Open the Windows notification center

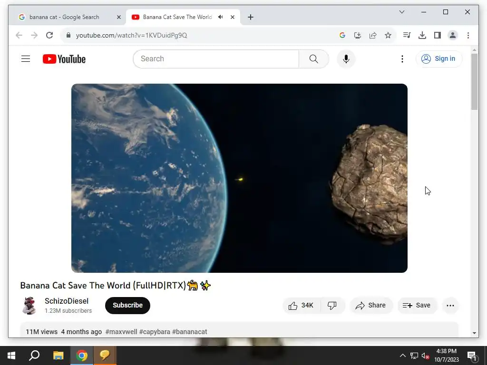pos(472,355)
